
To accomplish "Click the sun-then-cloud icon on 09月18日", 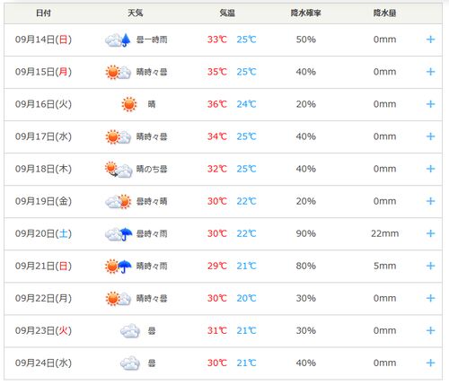I will (119, 170).
